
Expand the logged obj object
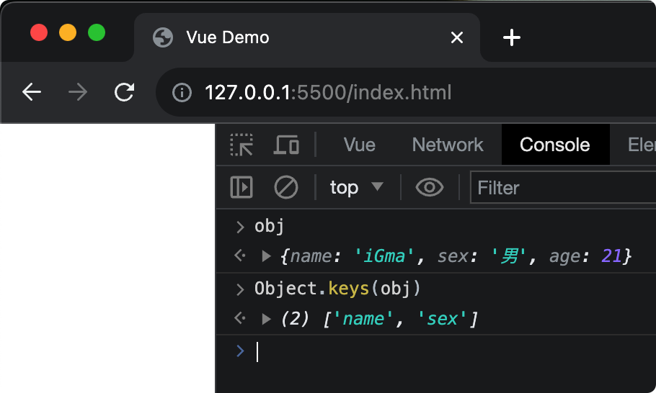point(266,256)
